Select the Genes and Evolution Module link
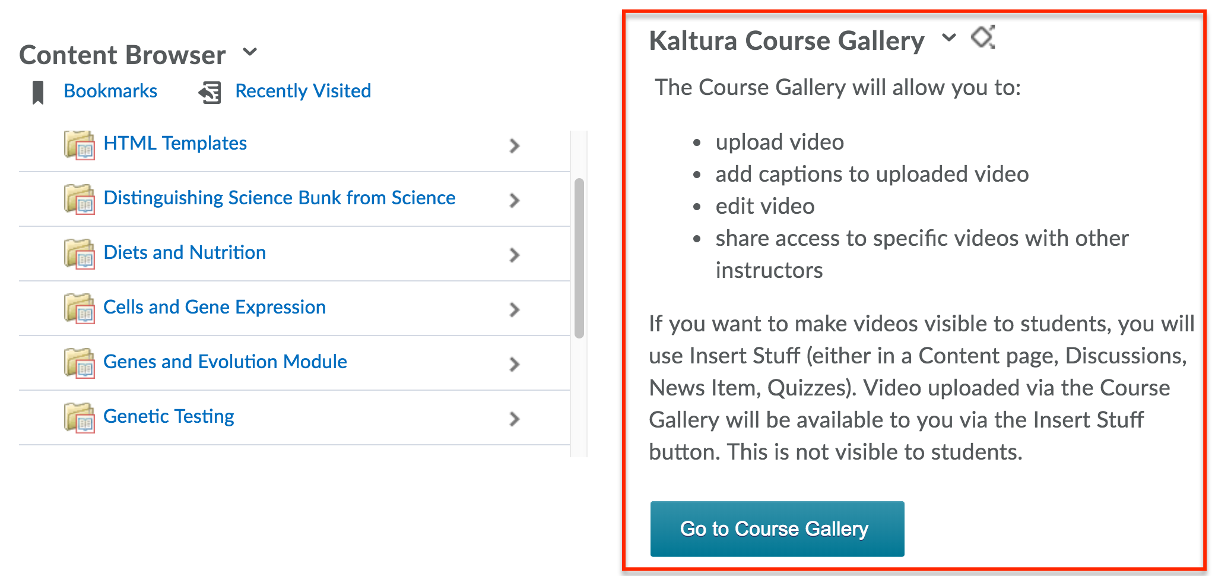Image resolution: width=1212 pixels, height=576 pixels. pos(225,362)
